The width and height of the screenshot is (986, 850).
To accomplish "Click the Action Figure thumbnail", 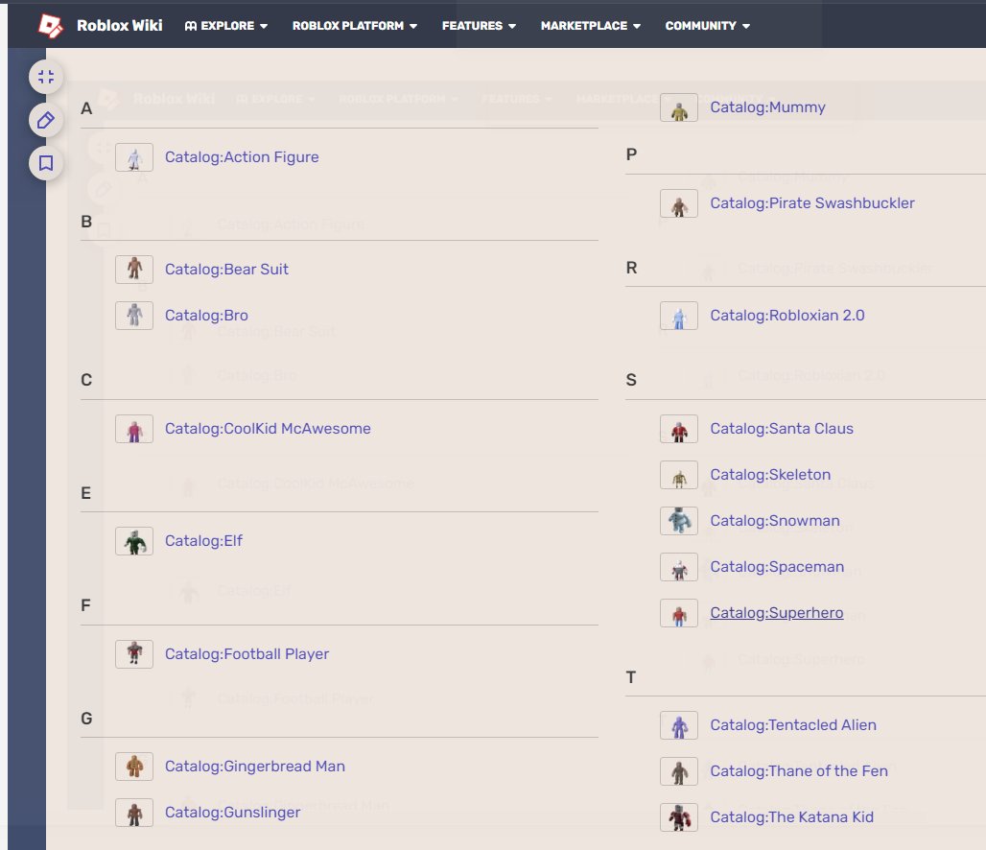I will pos(134,157).
